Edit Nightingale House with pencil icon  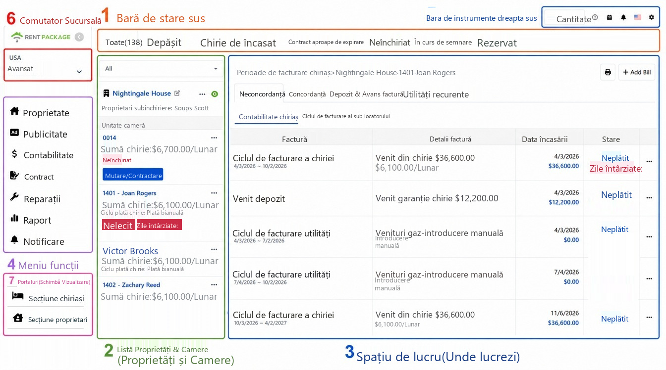pos(177,93)
